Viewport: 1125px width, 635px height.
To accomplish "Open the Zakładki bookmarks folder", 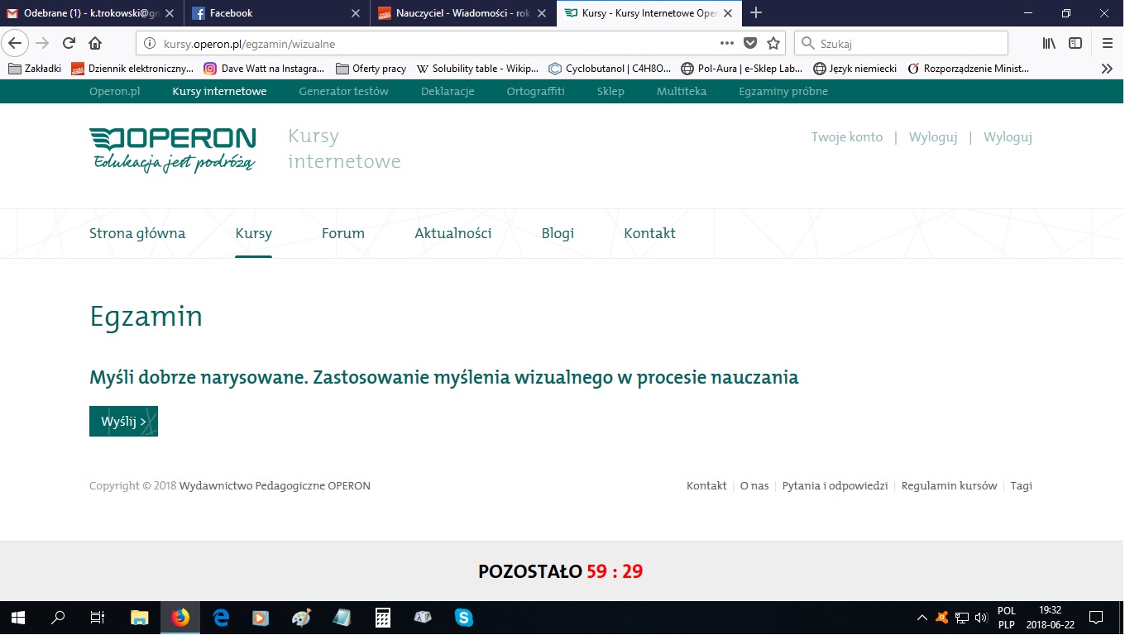I will coord(34,69).
